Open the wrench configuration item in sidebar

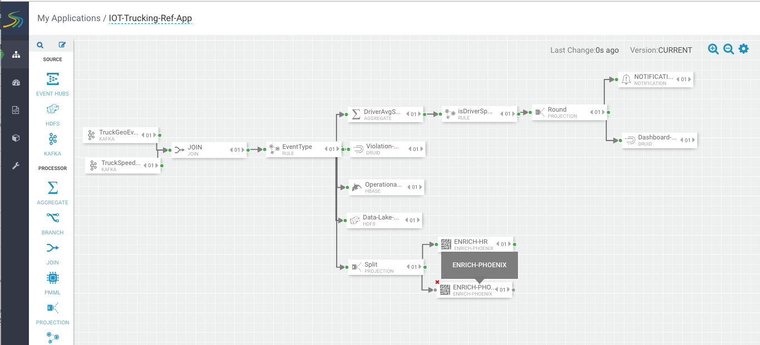click(16, 166)
